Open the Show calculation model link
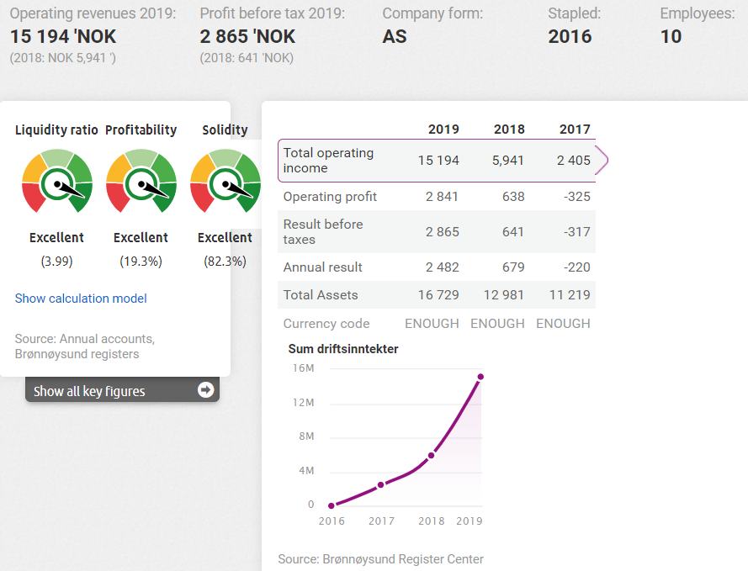The image size is (748, 571). click(81, 299)
